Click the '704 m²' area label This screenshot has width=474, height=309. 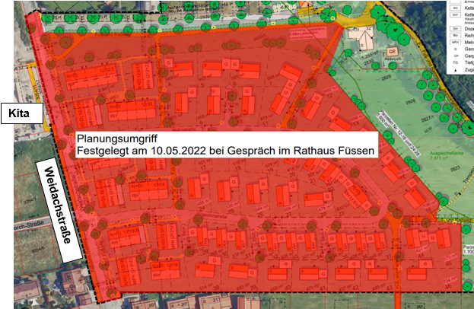[450, 279]
